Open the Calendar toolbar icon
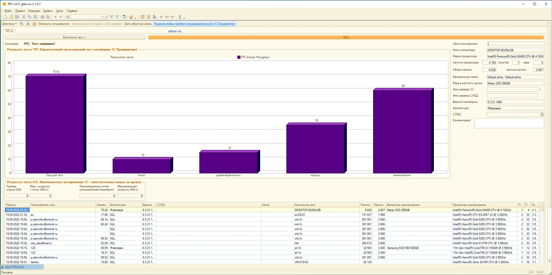Image resolution: width=552 pixels, height=275 pixels. click(x=148, y=17)
